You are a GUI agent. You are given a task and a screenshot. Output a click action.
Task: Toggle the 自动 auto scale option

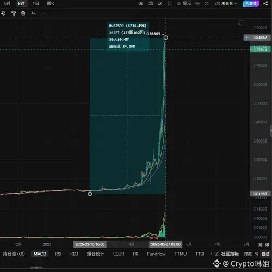(x=265, y=254)
